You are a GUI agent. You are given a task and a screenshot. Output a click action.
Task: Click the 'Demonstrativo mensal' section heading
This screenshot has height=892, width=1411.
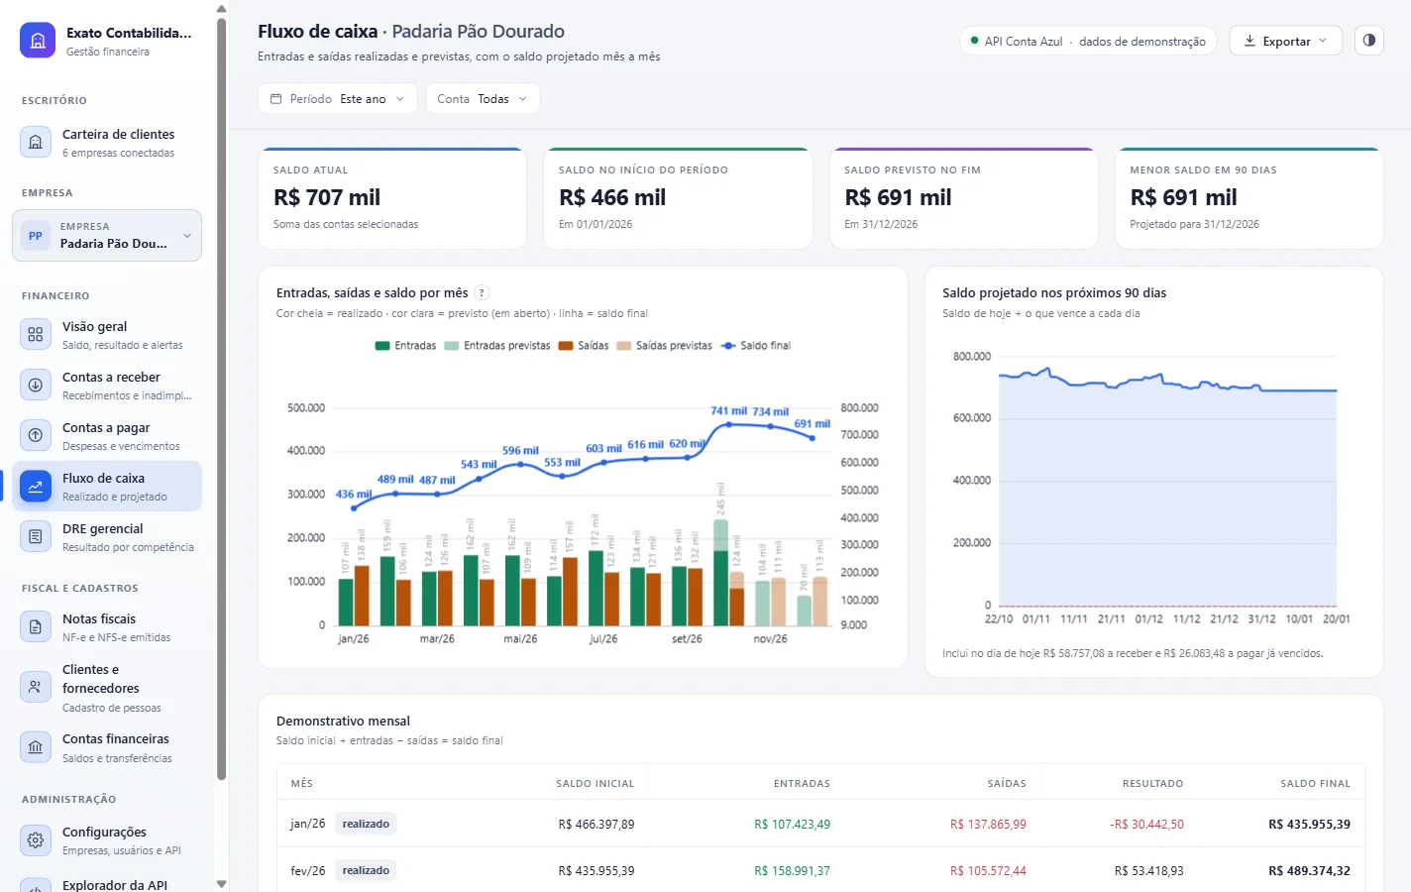(343, 721)
